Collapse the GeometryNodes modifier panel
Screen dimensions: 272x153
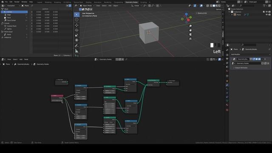[232, 59]
